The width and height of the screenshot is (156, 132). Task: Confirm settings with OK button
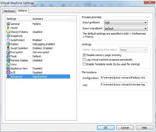click(x=106, y=128)
